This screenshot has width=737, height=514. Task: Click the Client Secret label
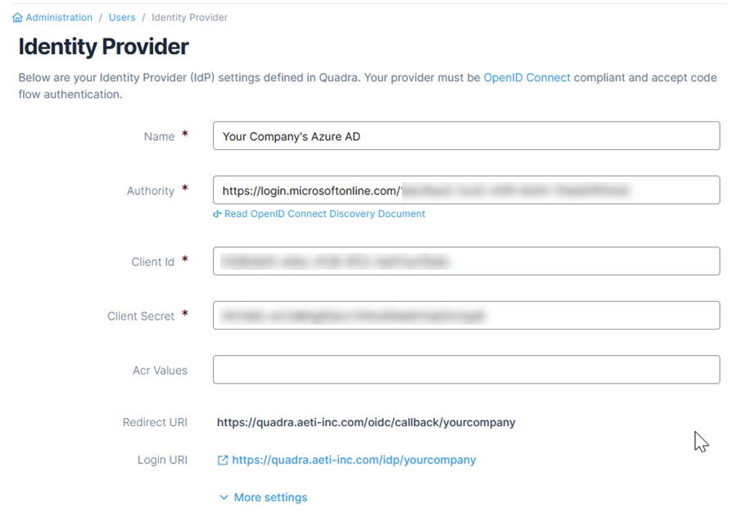(141, 316)
